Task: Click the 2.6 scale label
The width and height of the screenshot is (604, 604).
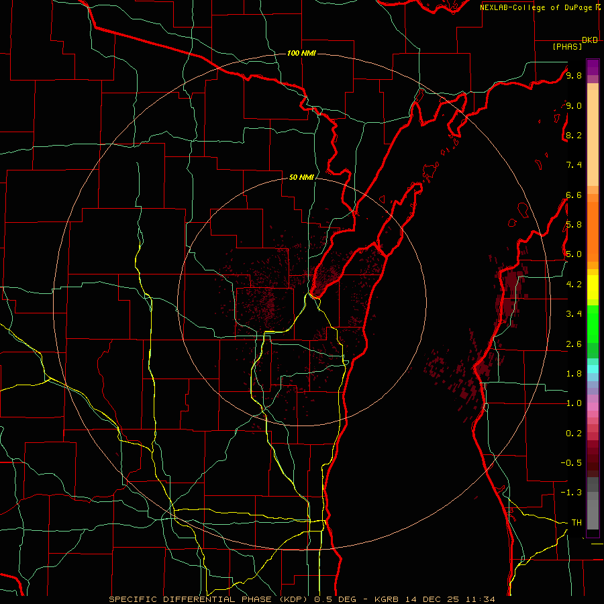Action: pos(574,344)
